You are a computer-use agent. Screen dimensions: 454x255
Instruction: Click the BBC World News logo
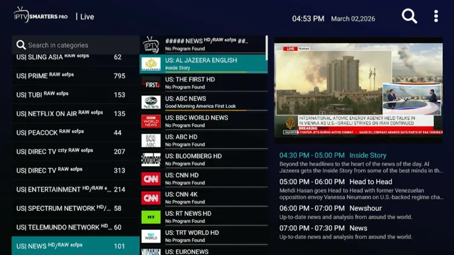[151, 121]
